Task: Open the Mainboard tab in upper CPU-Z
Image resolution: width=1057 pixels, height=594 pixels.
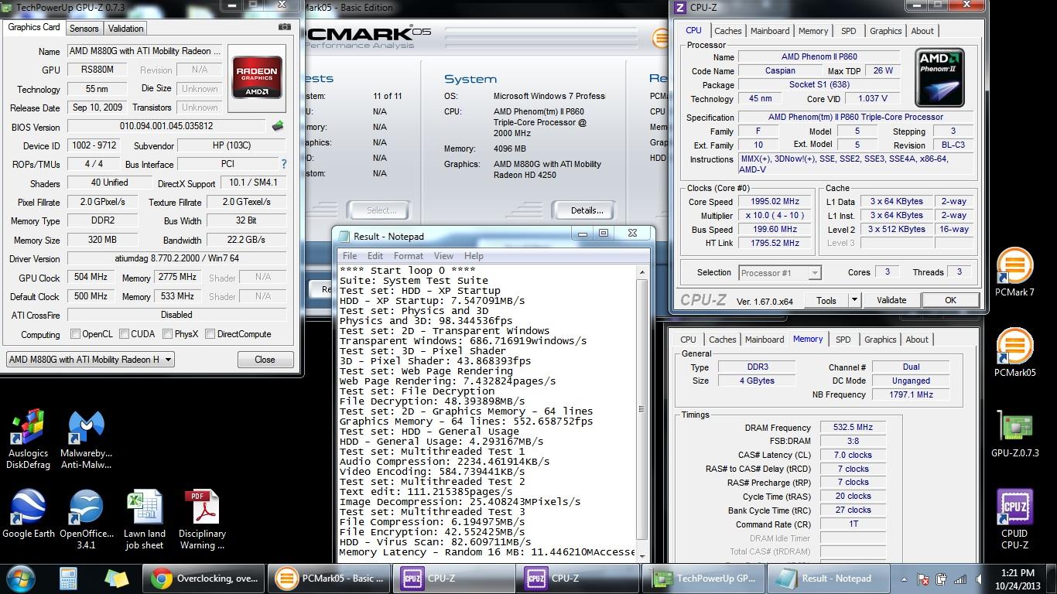Action: click(770, 31)
